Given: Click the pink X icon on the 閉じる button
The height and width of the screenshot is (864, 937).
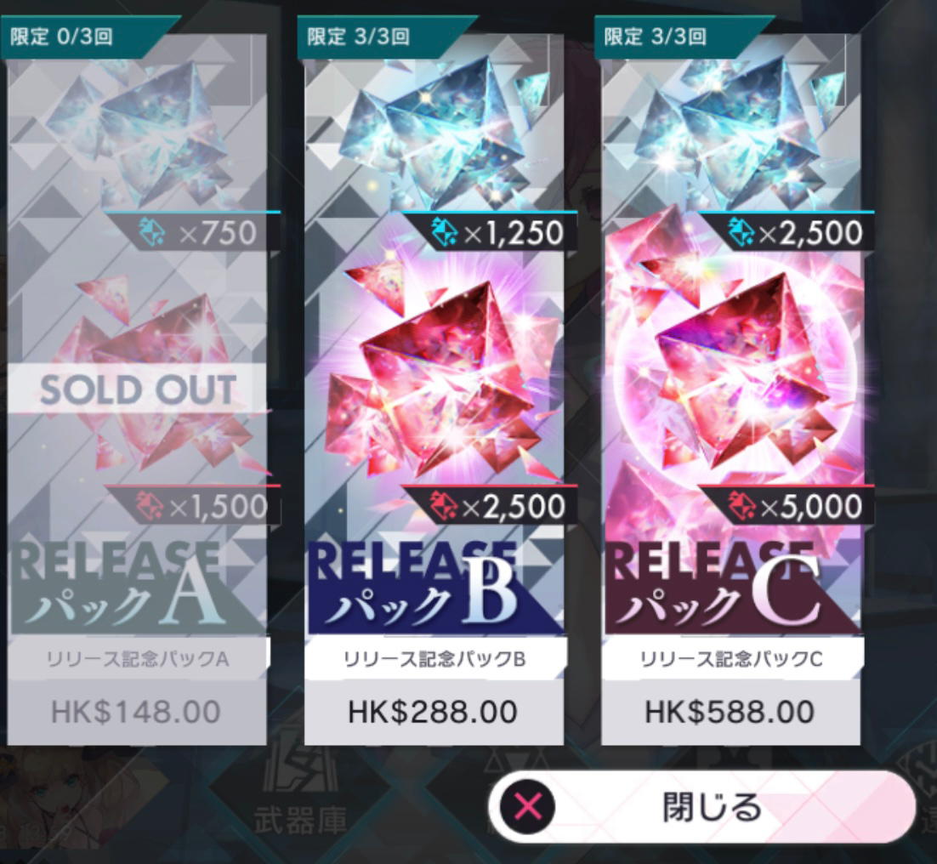Looking at the screenshot, I should click(528, 807).
